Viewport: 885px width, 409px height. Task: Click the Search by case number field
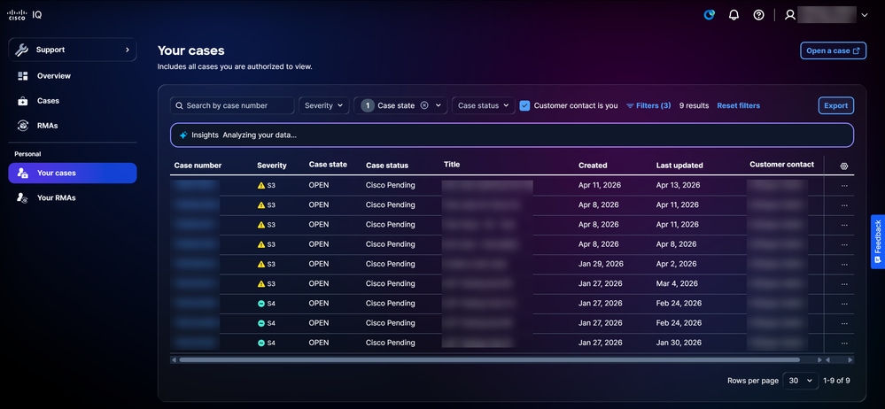pos(232,105)
